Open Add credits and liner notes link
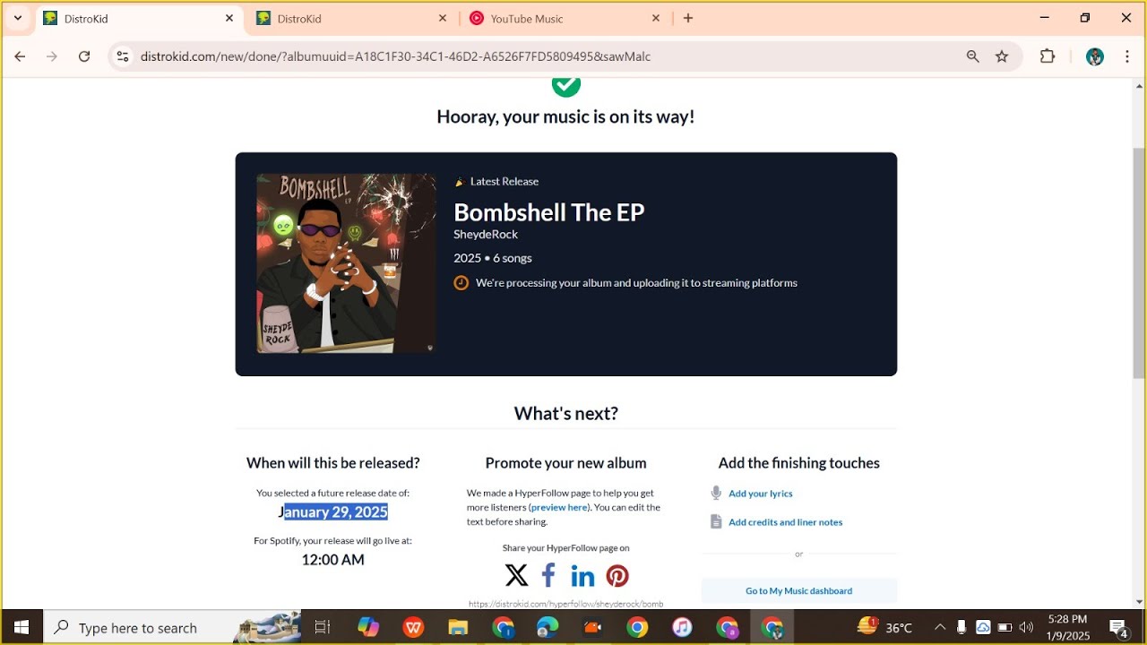Image resolution: width=1147 pixels, height=645 pixels. click(x=785, y=522)
